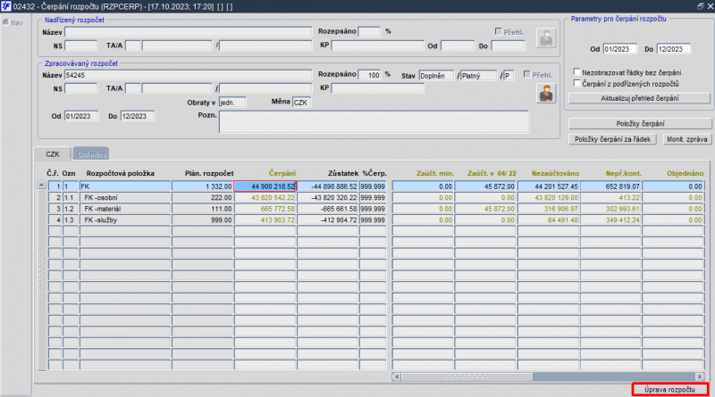715x397 pixels.
Task: Click the application logo icon in title bar
Action: (5, 6)
